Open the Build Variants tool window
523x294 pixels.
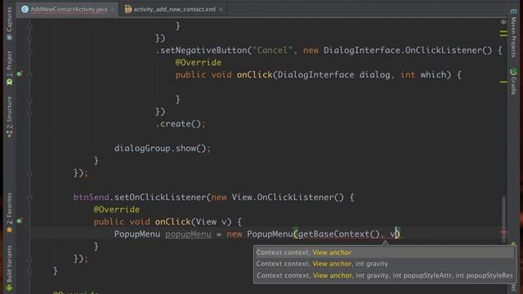click(x=9, y=269)
